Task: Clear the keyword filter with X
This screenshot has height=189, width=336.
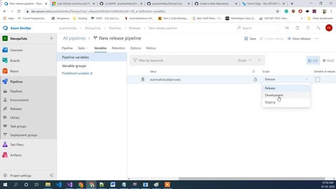Action: pyautogui.click(x=259, y=60)
